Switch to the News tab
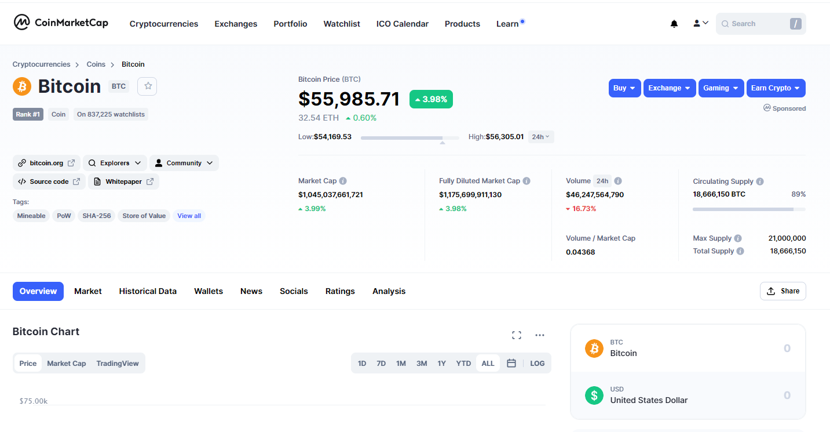 pyautogui.click(x=251, y=291)
